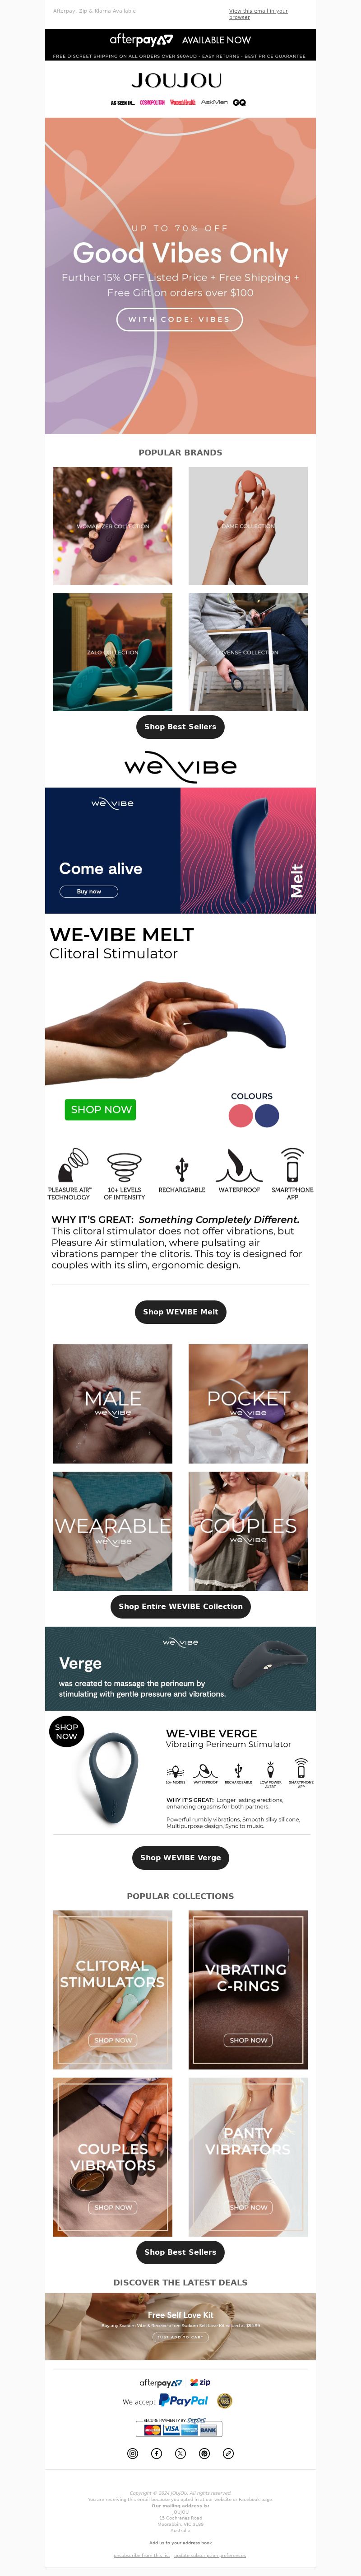361x2576 pixels.
Task: Click the Rechargeable USB feature icon
Action: click(181, 1167)
